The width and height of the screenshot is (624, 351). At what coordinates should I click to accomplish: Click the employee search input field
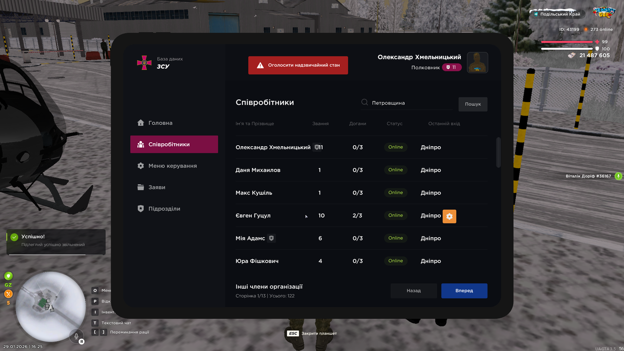pyautogui.click(x=407, y=103)
